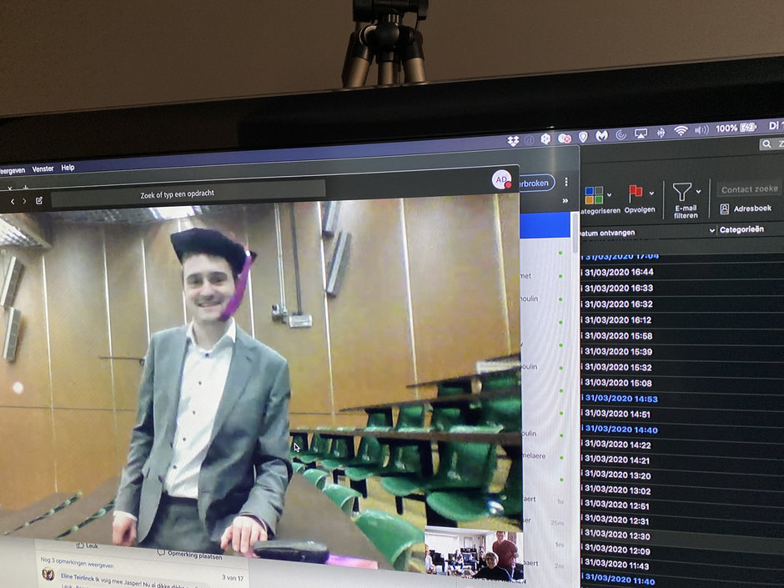
Task: Click the compose new message icon in Teams
Action: (x=39, y=201)
